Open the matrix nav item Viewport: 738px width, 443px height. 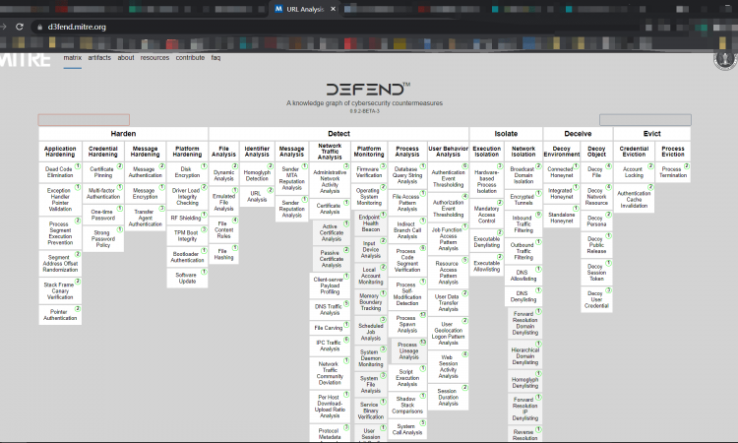tap(73, 57)
